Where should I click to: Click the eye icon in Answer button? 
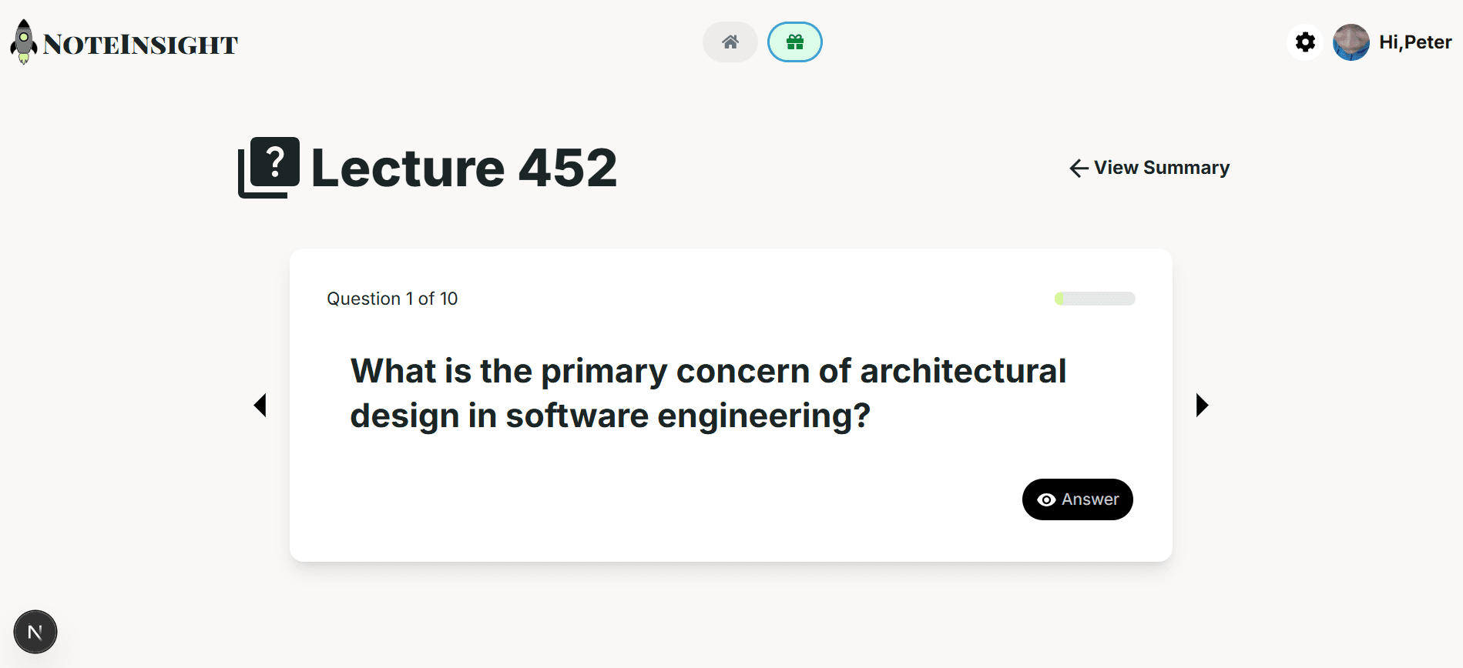click(x=1046, y=500)
